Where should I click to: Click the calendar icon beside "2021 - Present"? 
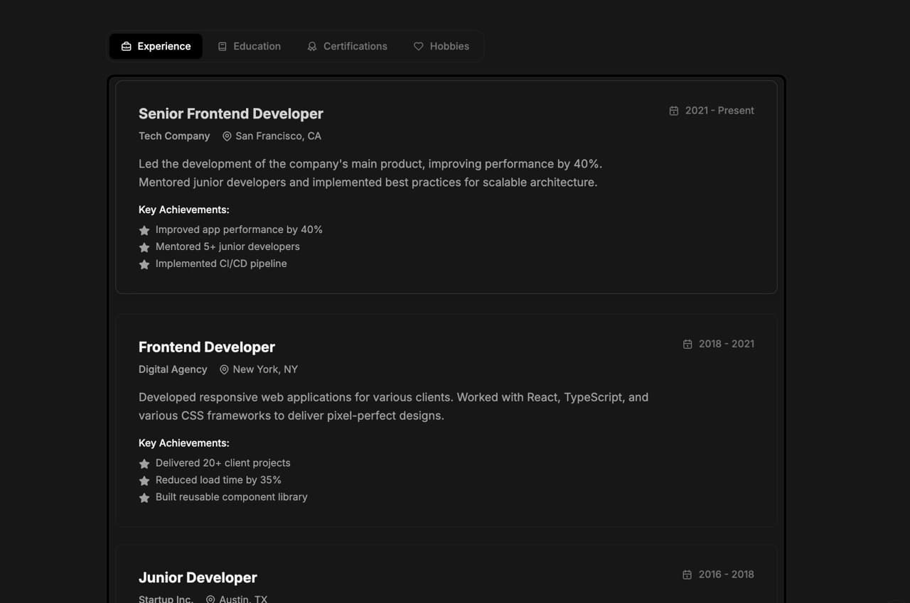[673, 111]
